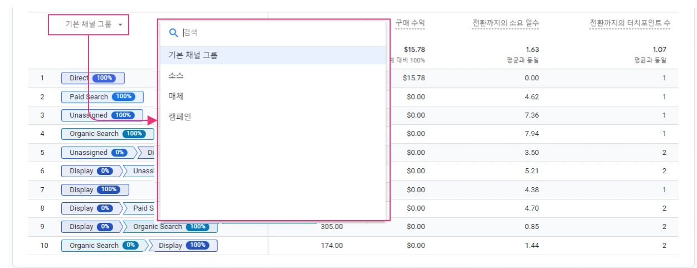Screen dimensions: 697x268
Task: Click the Direct 100% chip in row 1
Action: tap(93, 78)
